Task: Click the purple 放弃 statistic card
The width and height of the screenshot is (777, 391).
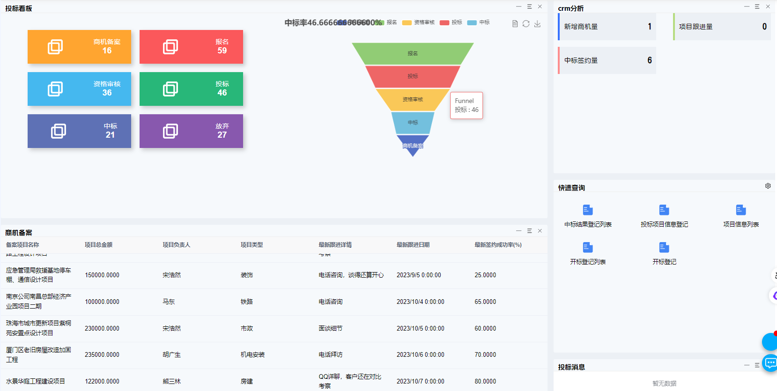Action: [x=191, y=131]
